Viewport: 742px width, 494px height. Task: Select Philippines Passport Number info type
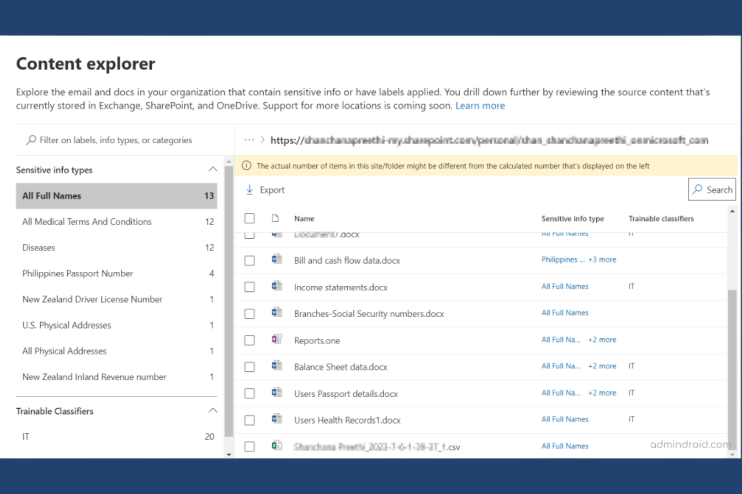point(77,273)
